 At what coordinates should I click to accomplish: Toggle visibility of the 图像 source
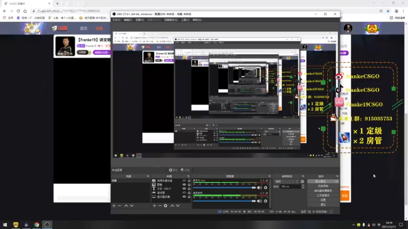click(184, 185)
